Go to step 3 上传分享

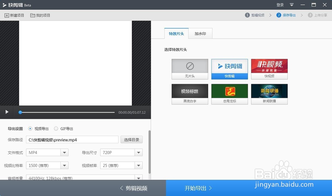318,15
